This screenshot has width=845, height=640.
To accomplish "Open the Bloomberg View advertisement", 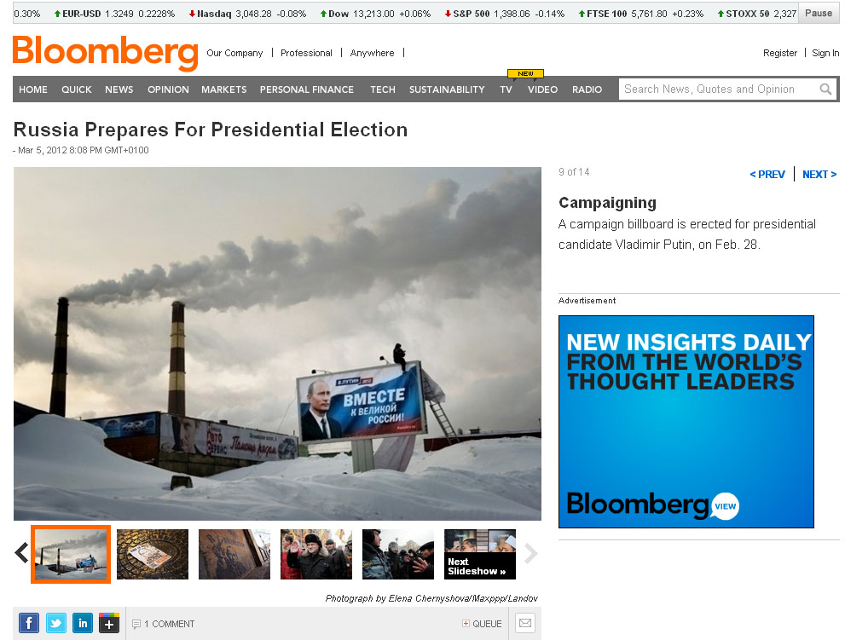I will 686,422.
